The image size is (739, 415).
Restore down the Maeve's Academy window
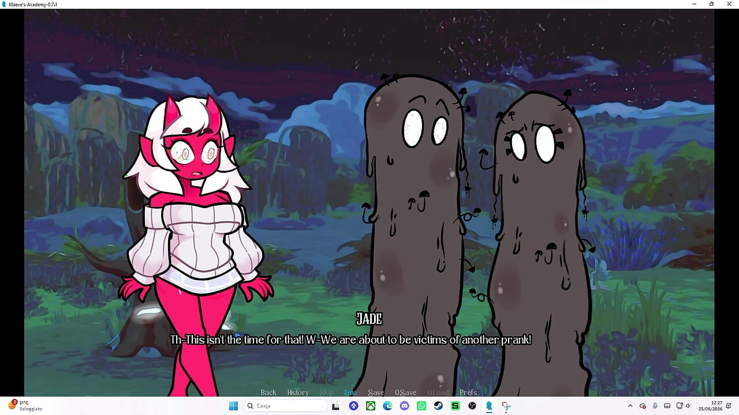click(x=711, y=4)
